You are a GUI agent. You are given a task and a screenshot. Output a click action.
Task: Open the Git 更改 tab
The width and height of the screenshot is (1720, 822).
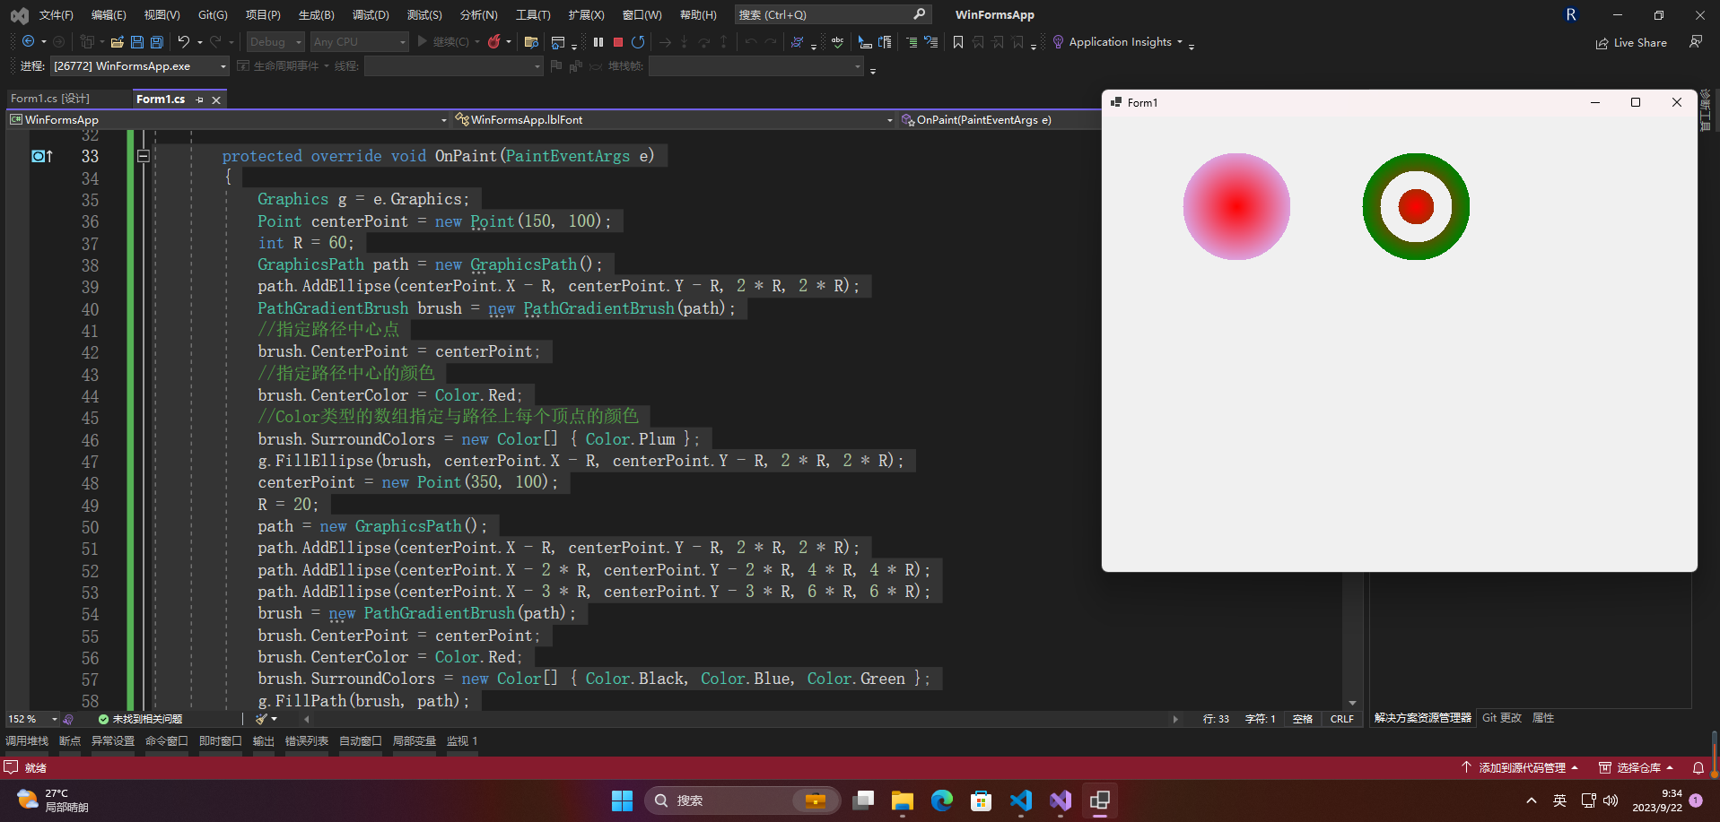click(1502, 718)
